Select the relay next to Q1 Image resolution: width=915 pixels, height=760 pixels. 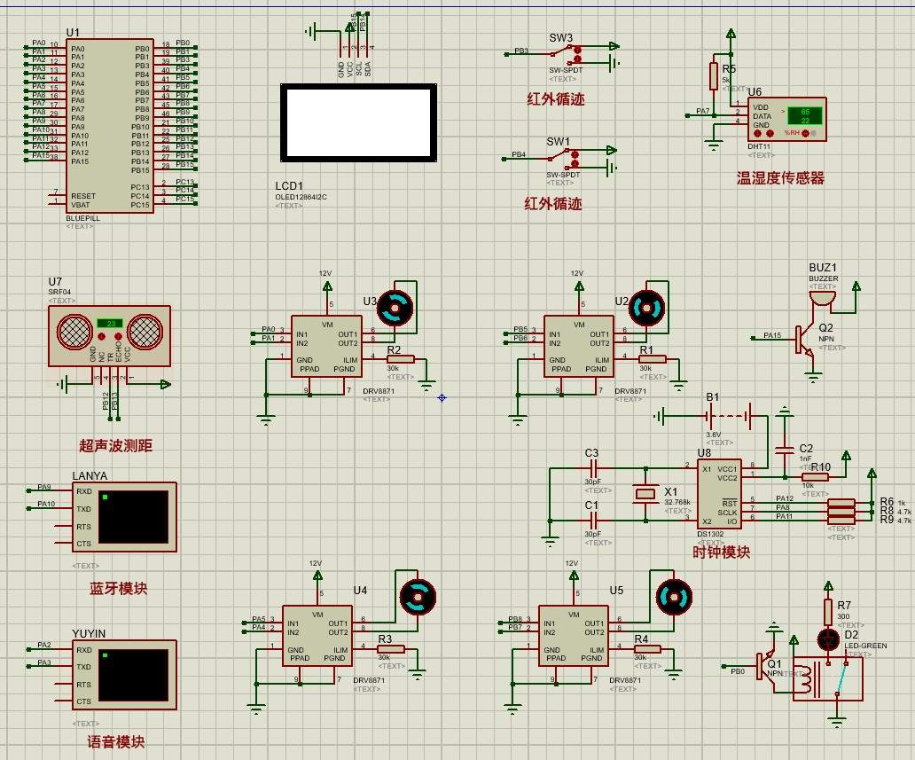[827, 680]
